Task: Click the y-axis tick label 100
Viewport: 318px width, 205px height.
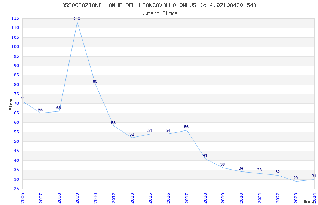Action: pyautogui.click(x=15, y=47)
